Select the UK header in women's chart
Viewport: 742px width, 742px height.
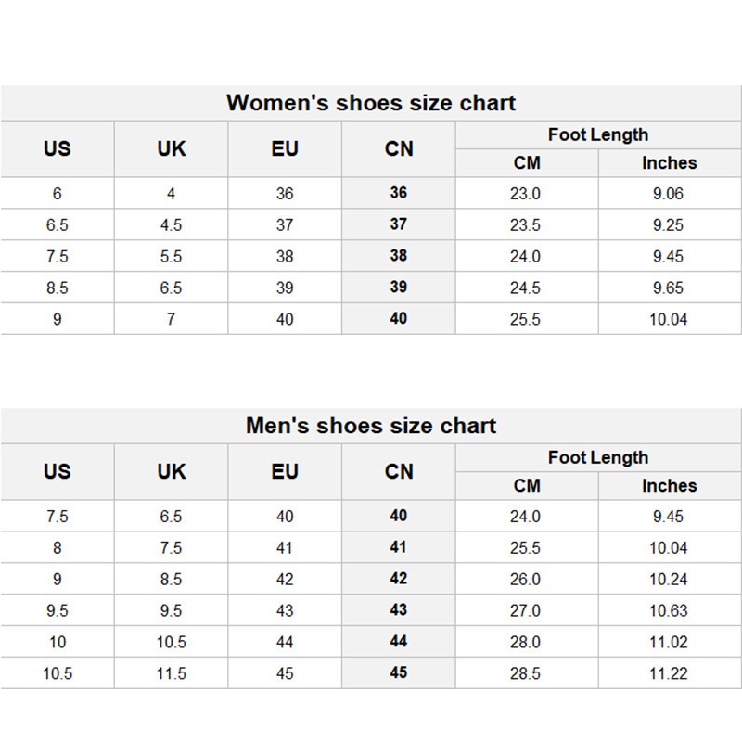click(x=172, y=148)
